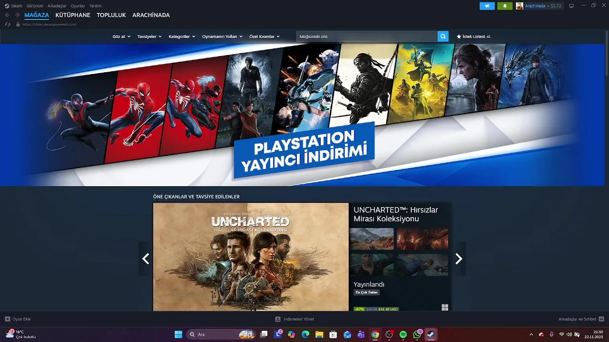Select the first Uncharted screenshot, a mountain landscape
Viewport: 609px width, 342px height.
click(x=372, y=239)
